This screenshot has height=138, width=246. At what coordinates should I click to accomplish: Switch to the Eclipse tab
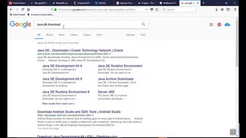146,3
